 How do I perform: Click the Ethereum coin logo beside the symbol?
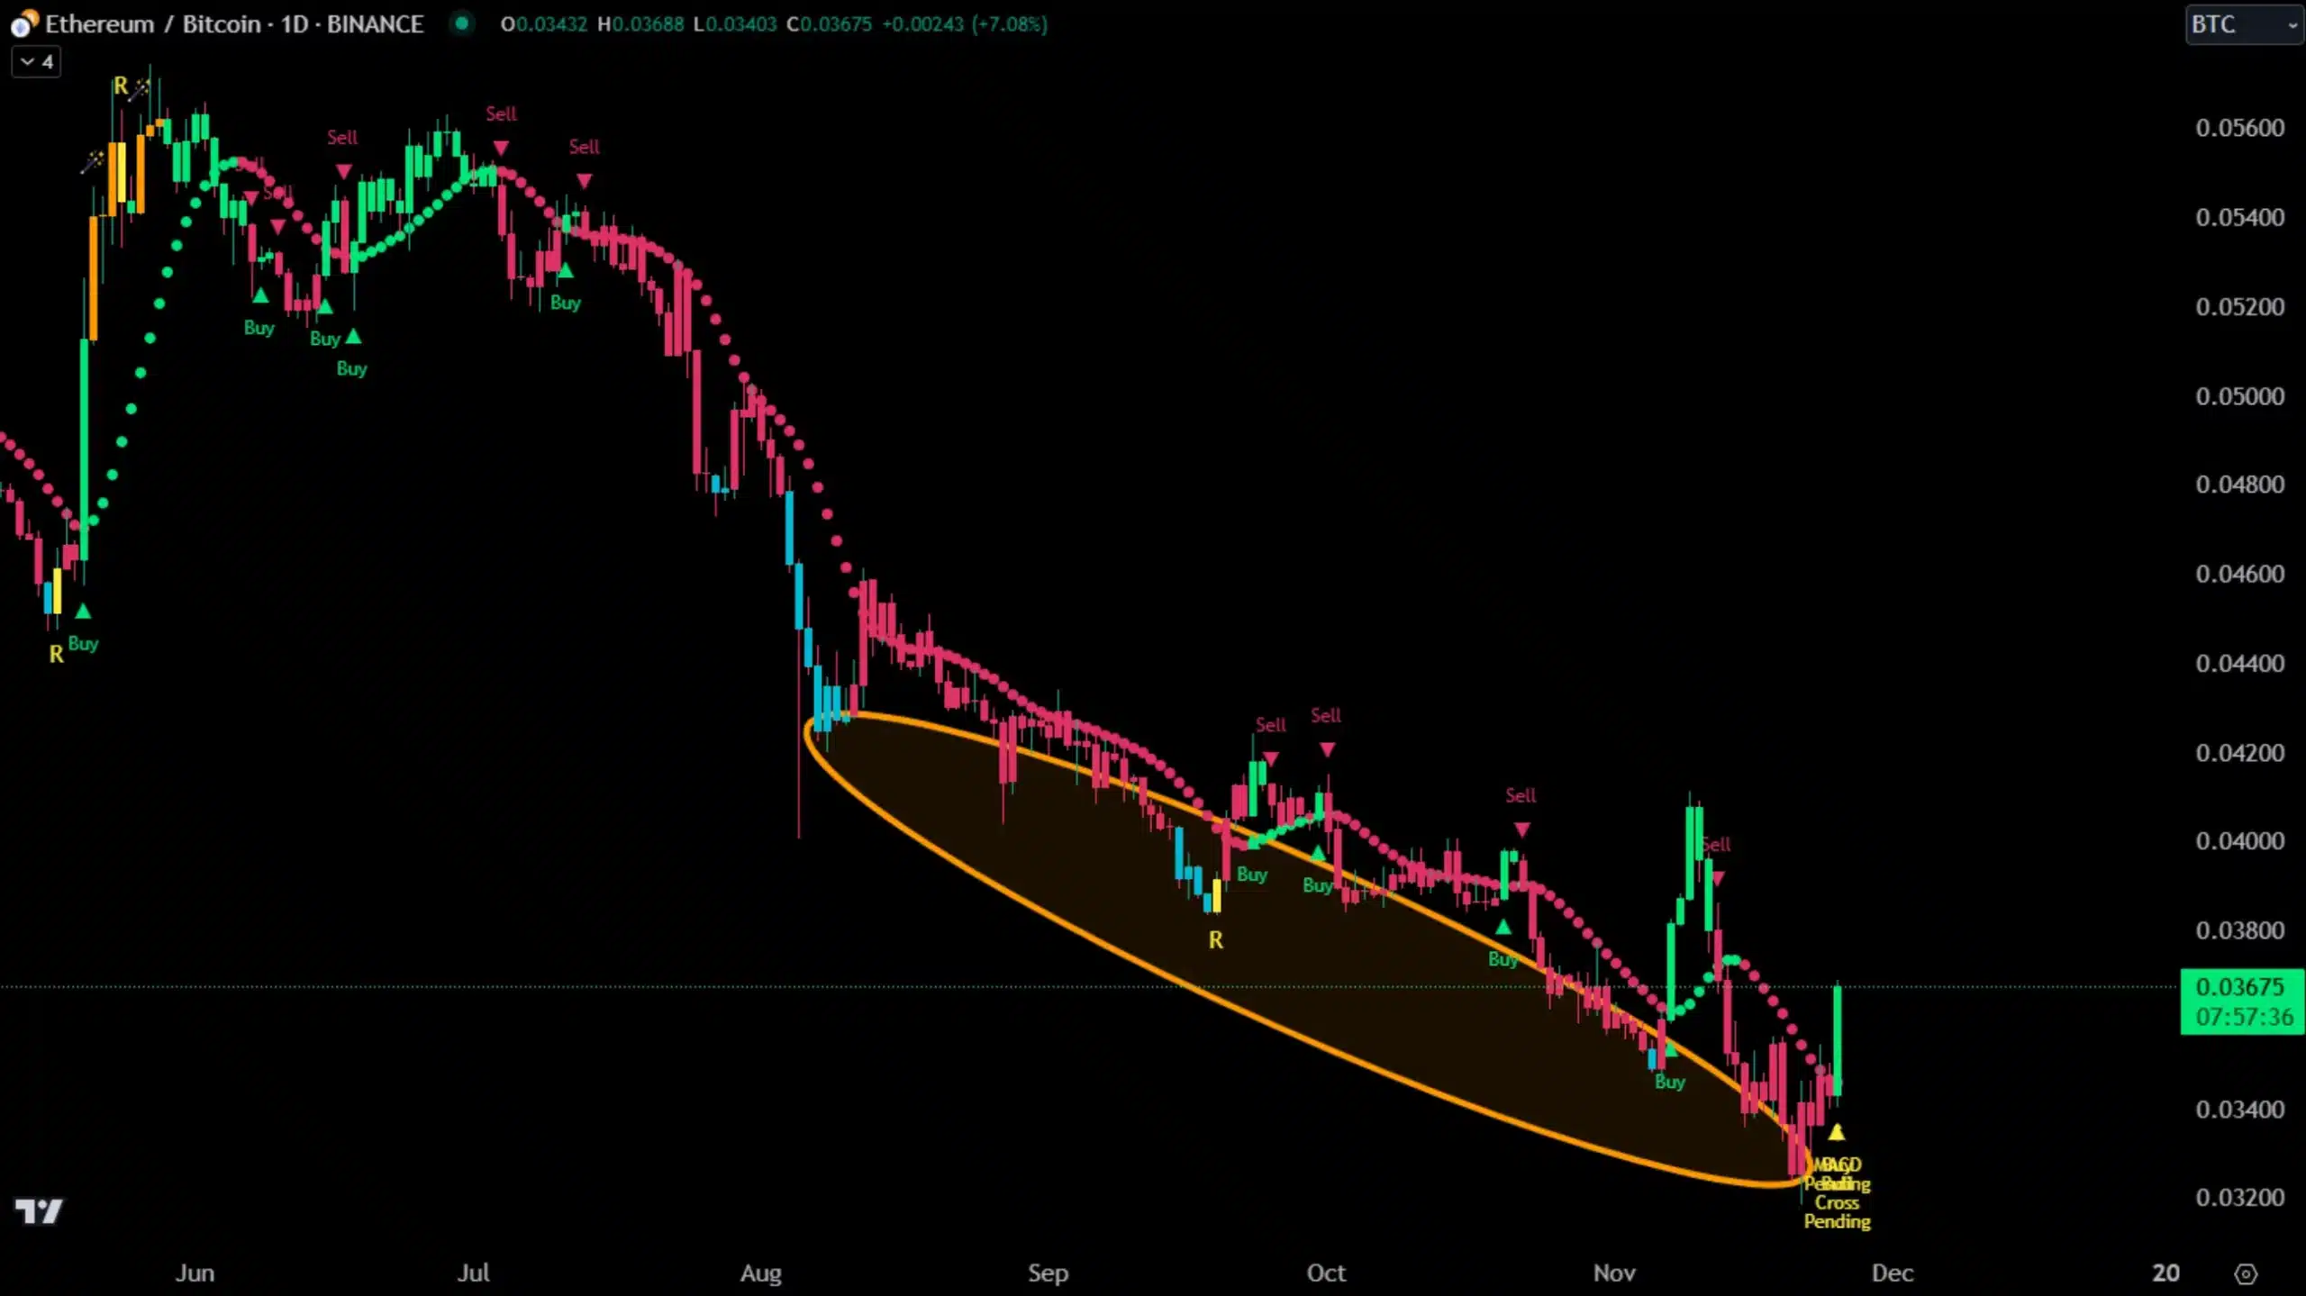click(23, 23)
